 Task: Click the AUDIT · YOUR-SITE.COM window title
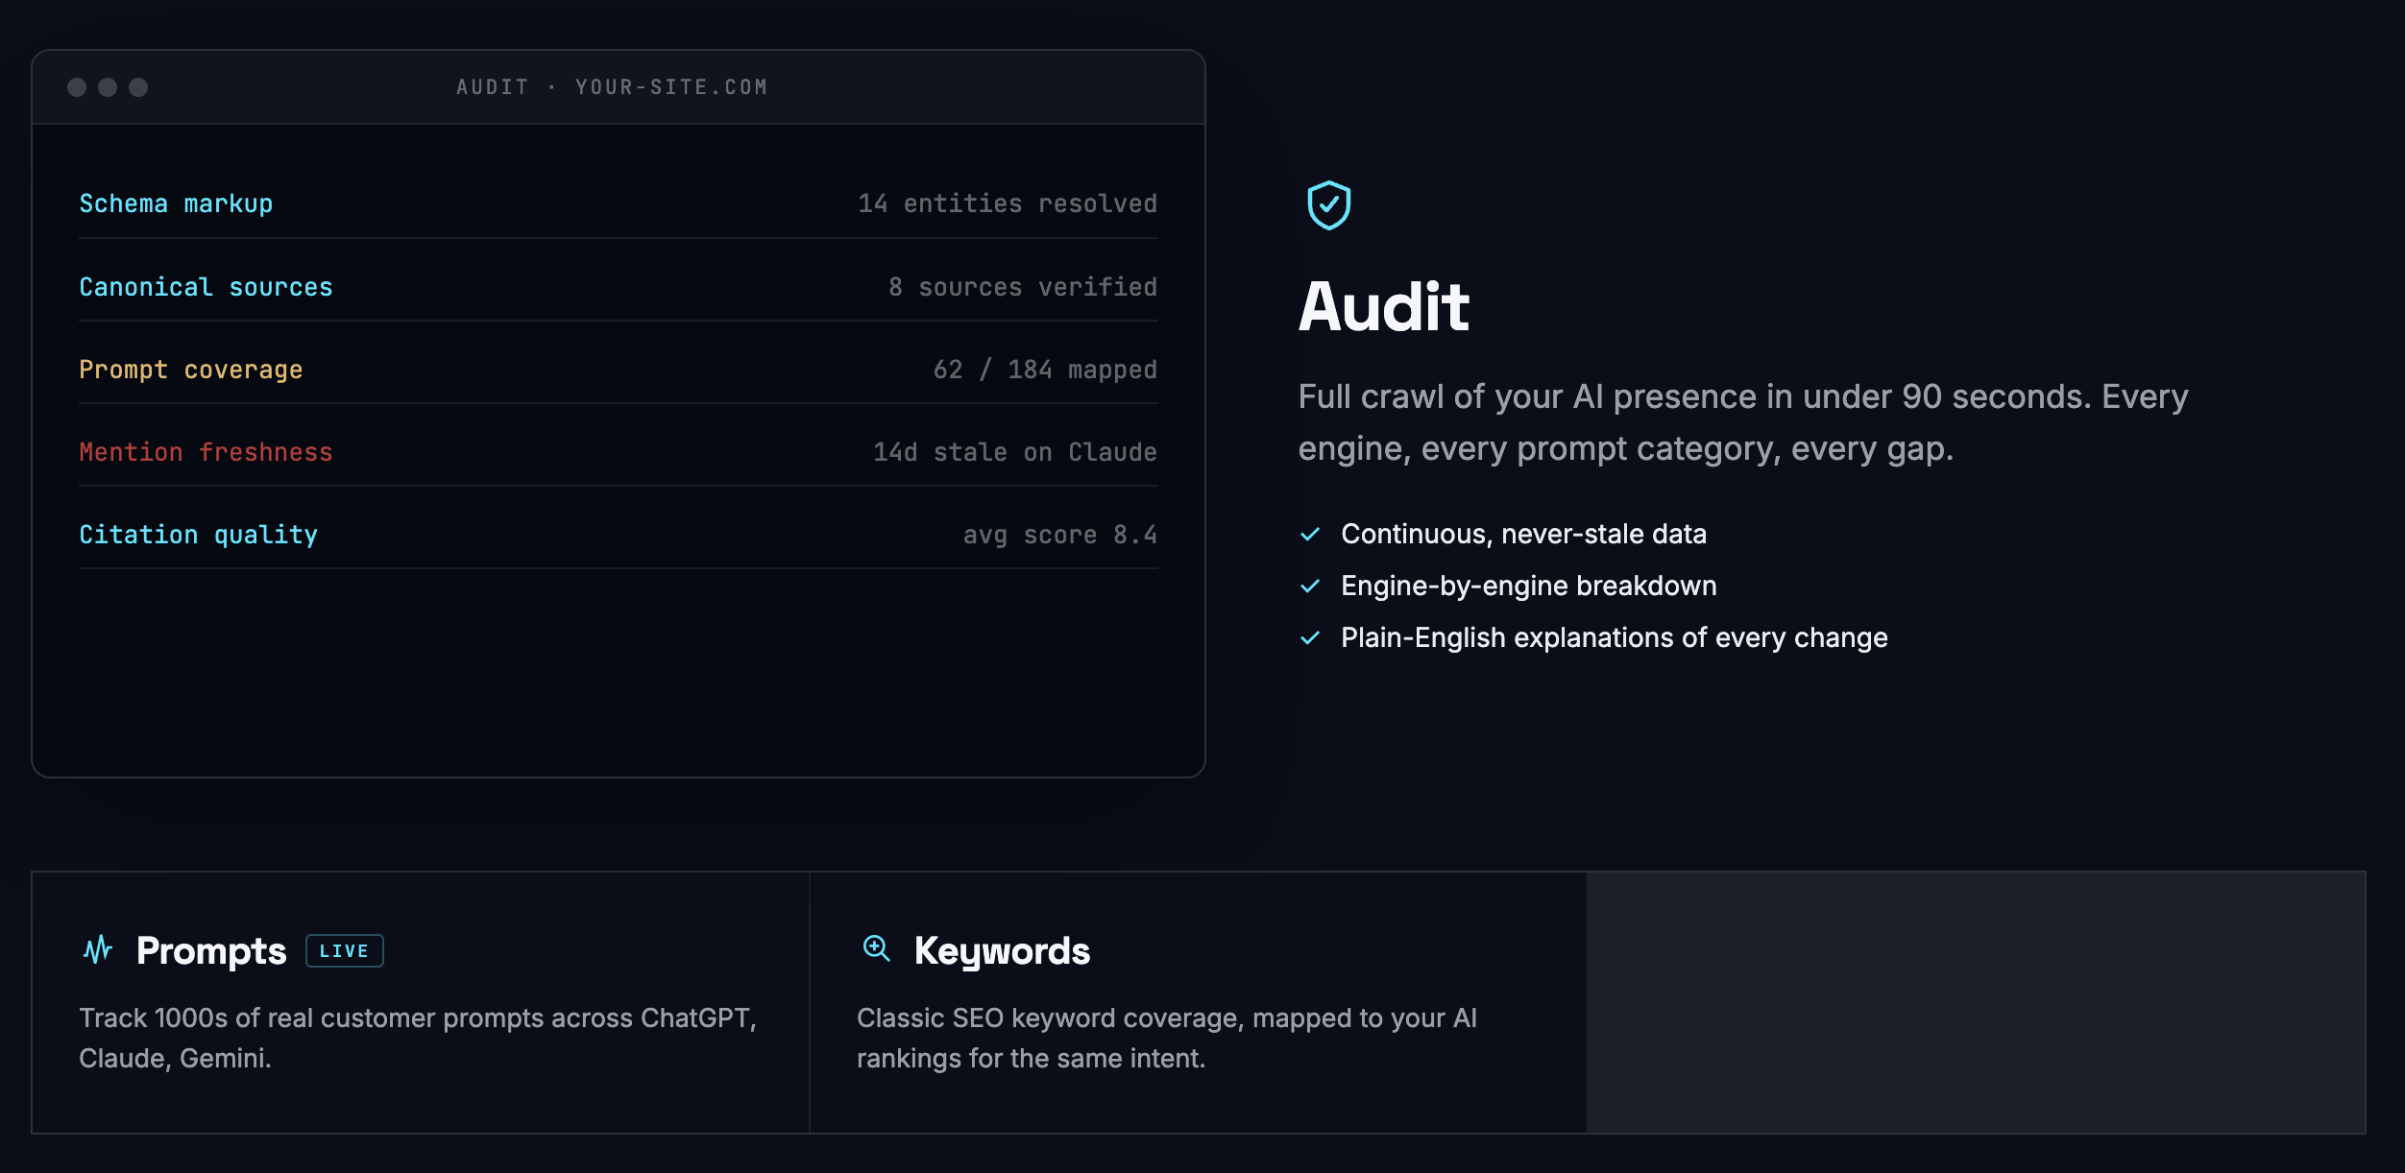tap(612, 87)
